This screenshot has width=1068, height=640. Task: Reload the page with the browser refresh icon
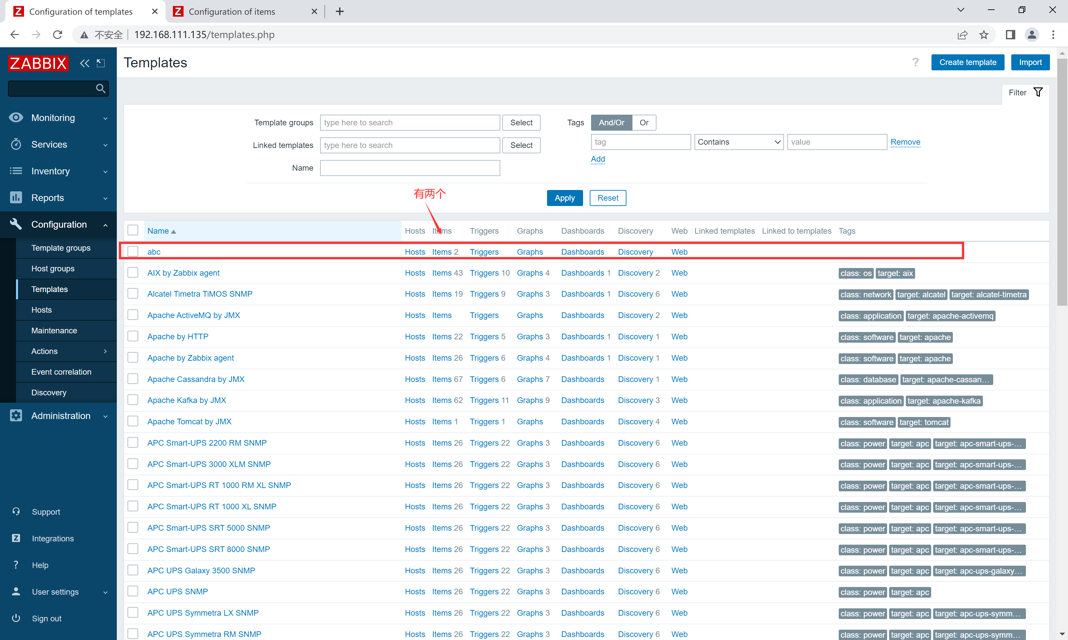pos(57,35)
